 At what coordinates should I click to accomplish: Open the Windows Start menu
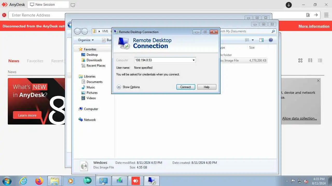(7, 181)
